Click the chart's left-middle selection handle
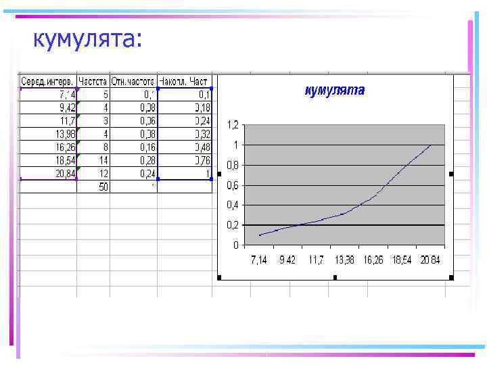Screen dimensions: 487x365 click(219, 174)
